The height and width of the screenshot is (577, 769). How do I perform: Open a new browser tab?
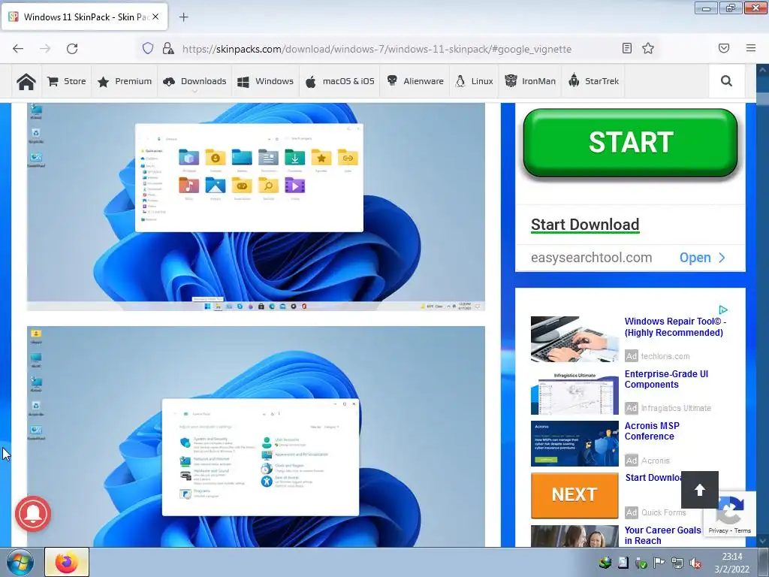coord(183,17)
